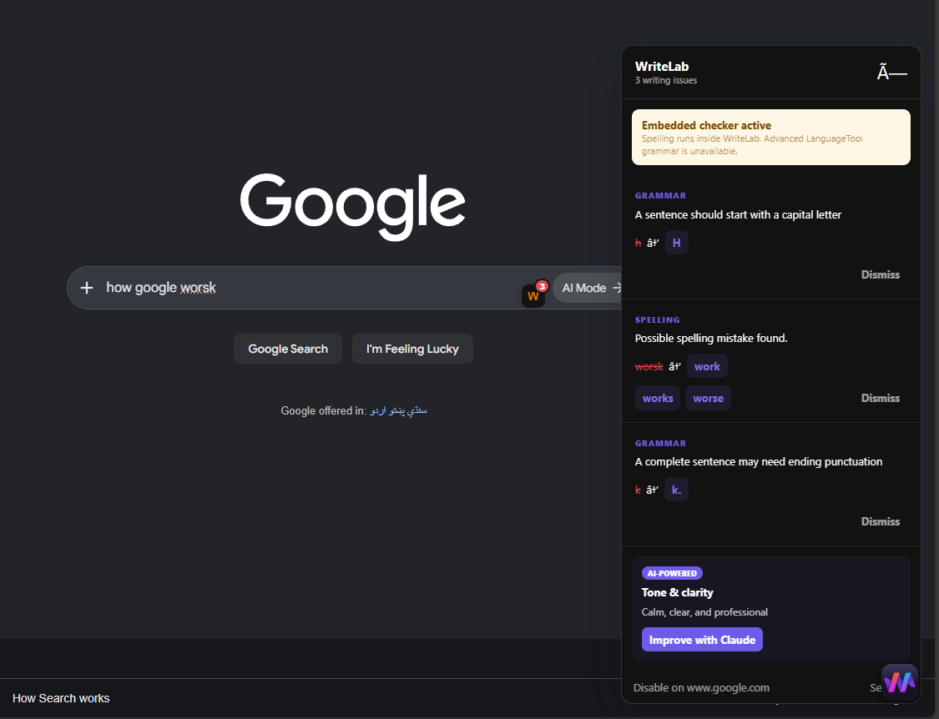This screenshot has height=719, width=939.
Task: Click the floating WriteLab logo icon
Action: [900, 682]
